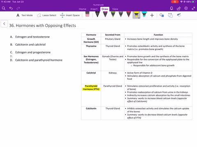Open settings gear icon
197x147 pixels.
[186, 8]
